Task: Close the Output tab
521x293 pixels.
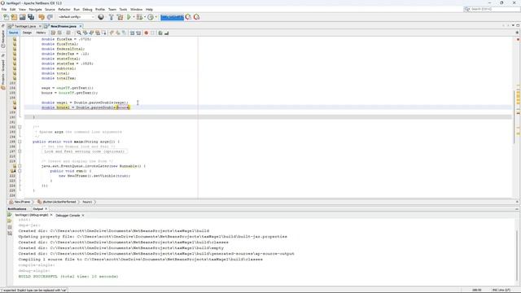Action: [x=46, y=208]
